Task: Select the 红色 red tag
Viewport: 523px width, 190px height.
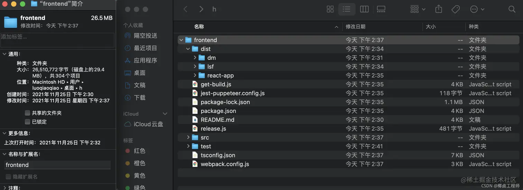Action: pos(136,151)
